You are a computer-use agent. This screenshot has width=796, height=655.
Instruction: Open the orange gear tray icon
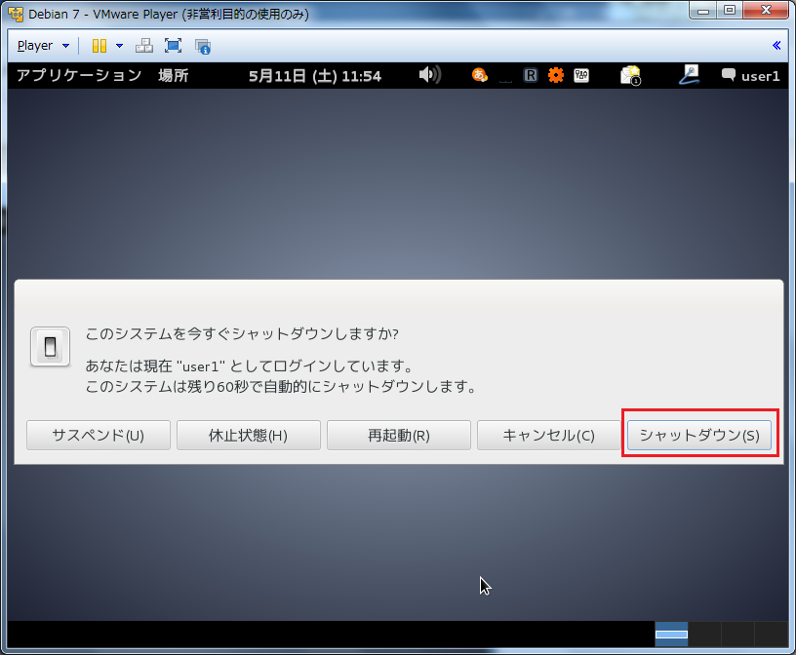(x=556, y=75)
